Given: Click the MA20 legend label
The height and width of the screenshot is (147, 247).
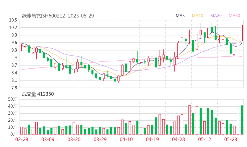Looking at the screenshot, I should [216, 16].
